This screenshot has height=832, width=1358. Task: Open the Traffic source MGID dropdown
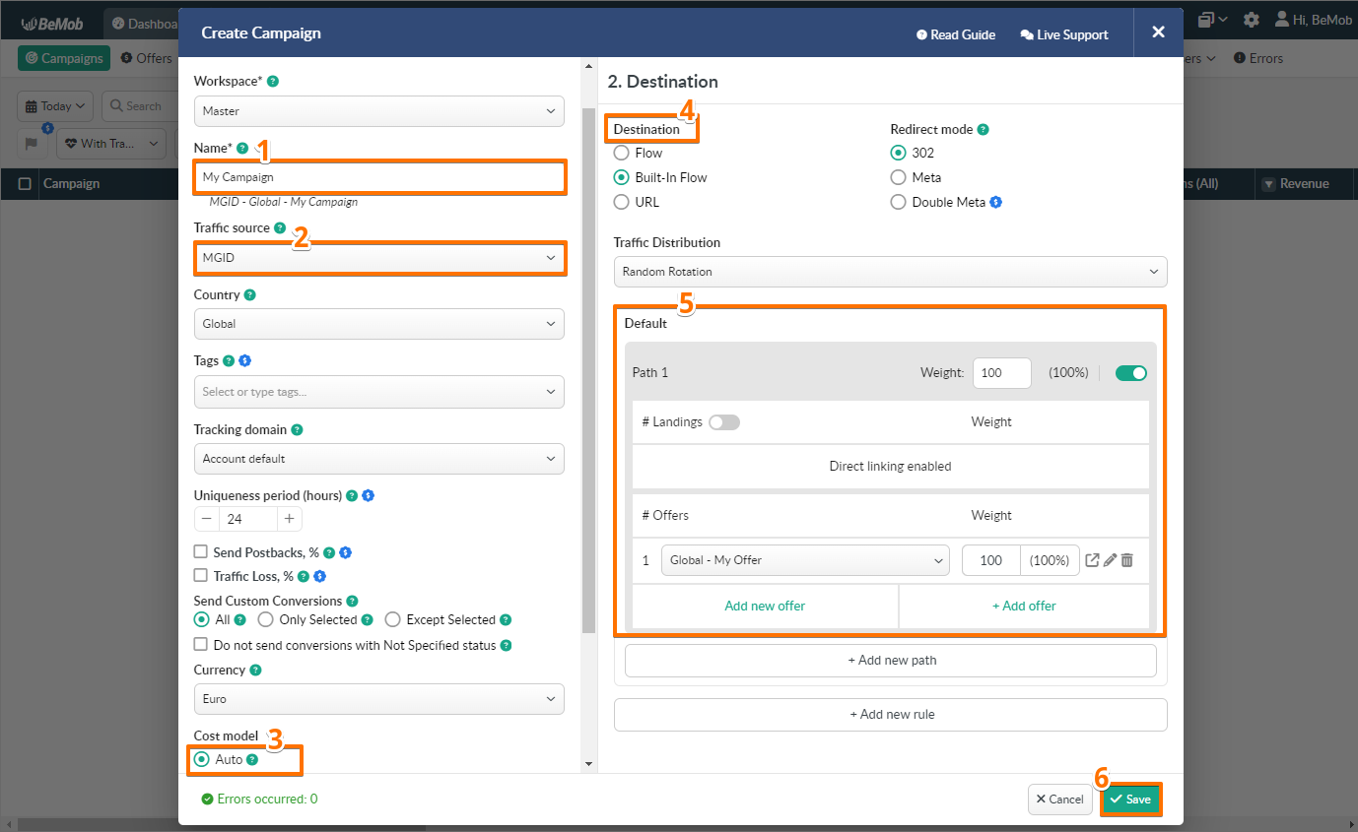[x=378, y=258]
